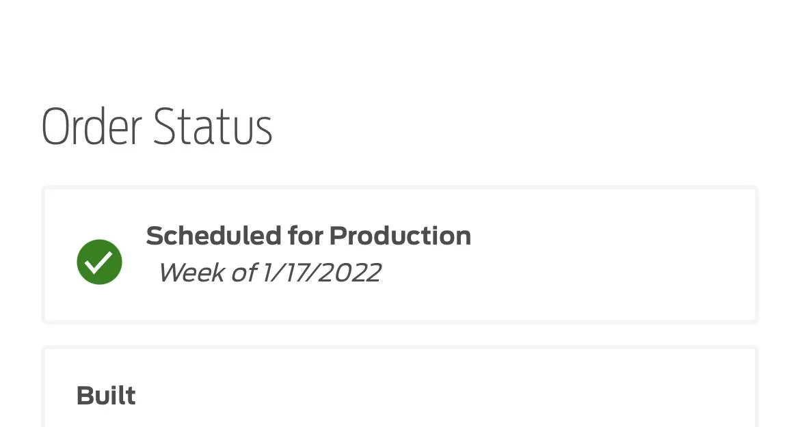Select the Scheduled for Production heading

click(x=308, y=236)
